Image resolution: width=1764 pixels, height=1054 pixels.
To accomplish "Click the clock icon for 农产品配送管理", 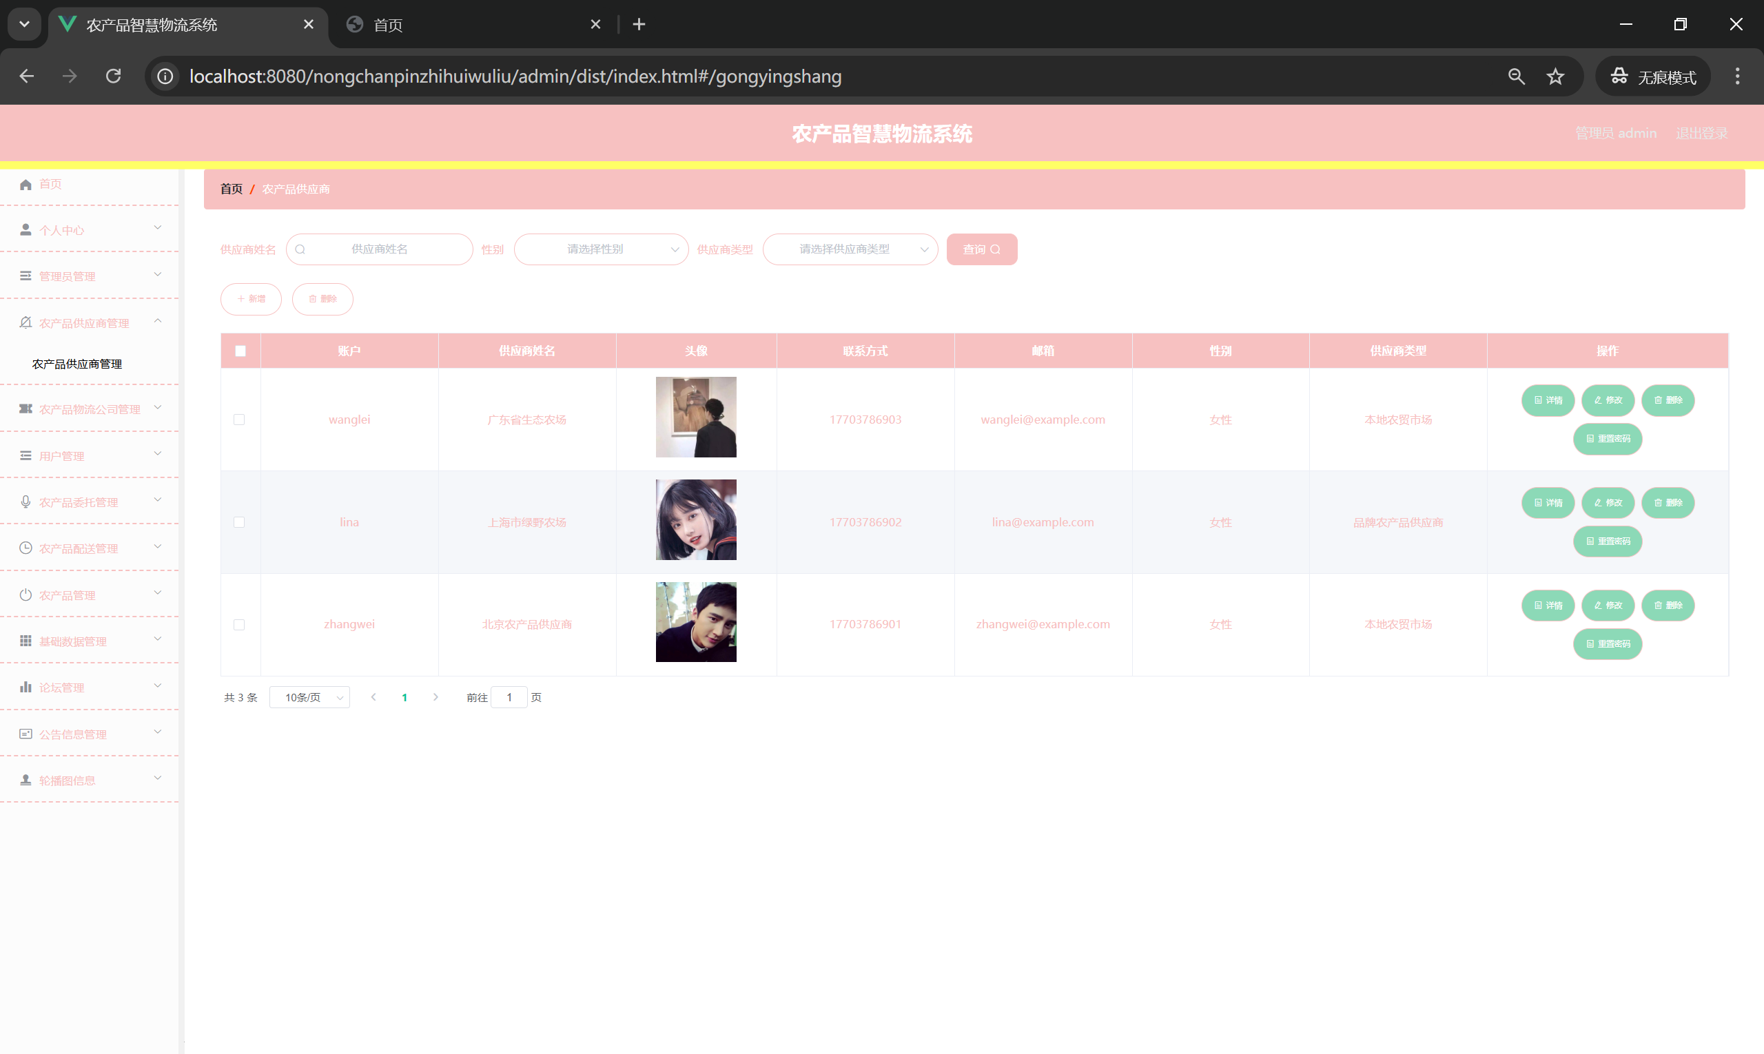I will tap(25, 548).
